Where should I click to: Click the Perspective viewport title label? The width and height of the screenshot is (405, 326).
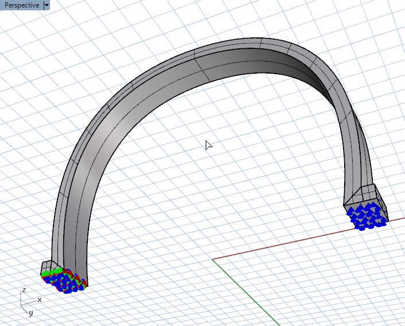click(22, 5)
